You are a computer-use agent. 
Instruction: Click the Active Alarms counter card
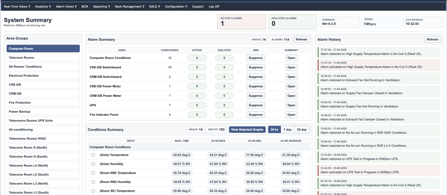(x=241, y=22)
